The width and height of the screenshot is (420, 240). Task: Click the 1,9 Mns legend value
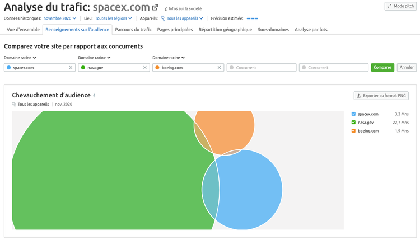402,131
